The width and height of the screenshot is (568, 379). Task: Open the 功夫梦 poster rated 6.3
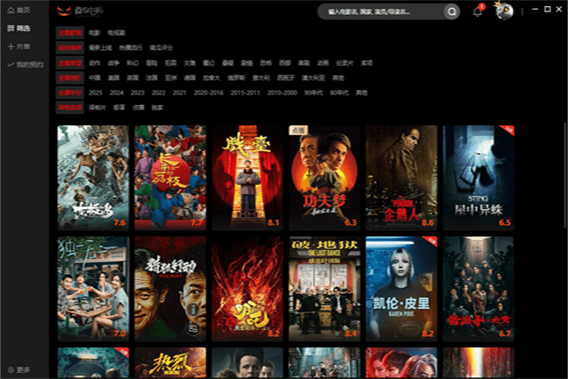324,178
